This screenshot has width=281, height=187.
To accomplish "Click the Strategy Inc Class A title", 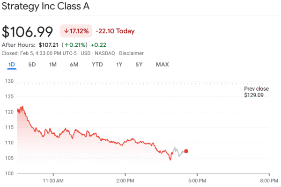I will click(46, 7).
